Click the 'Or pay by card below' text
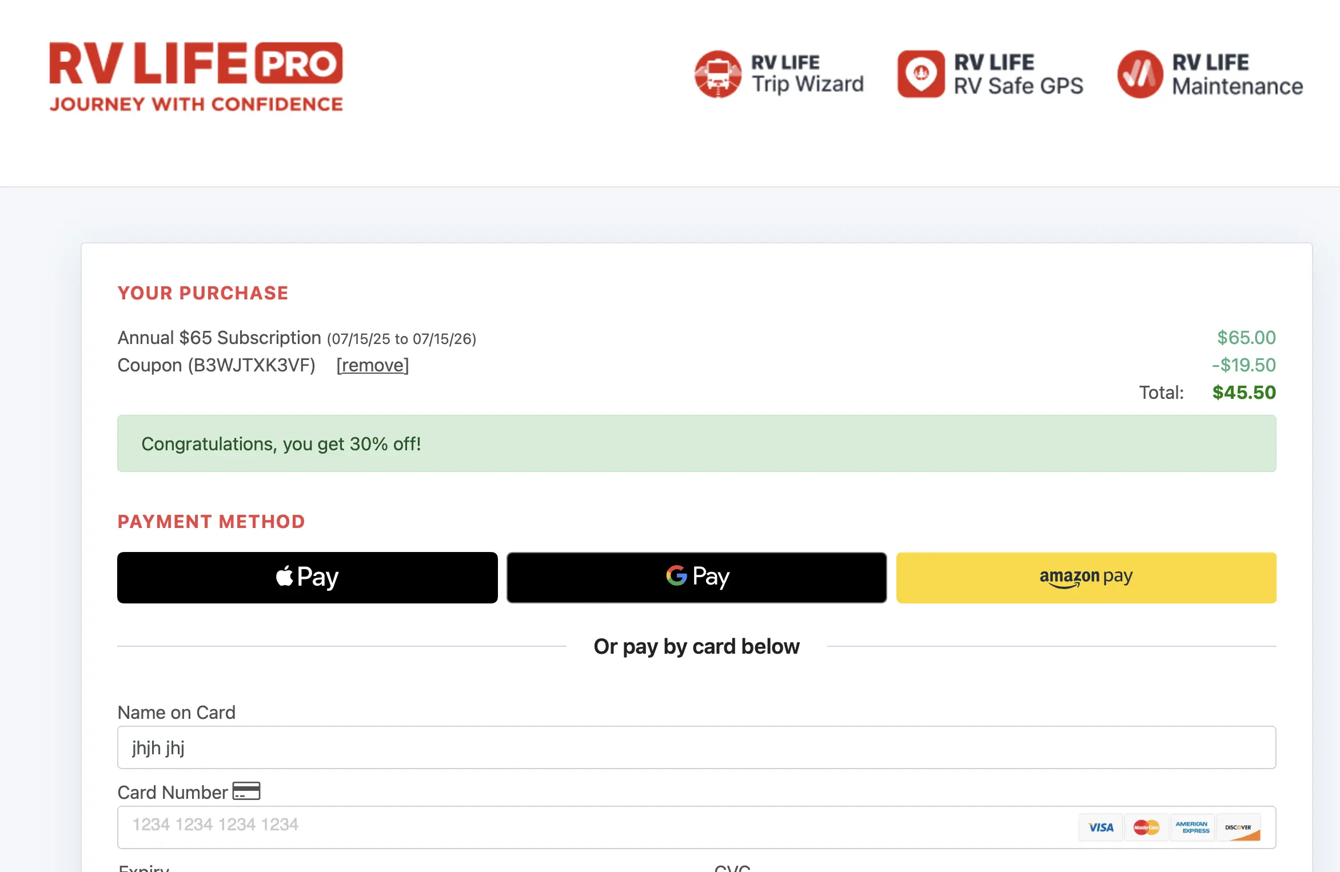 tap(696, 646)
